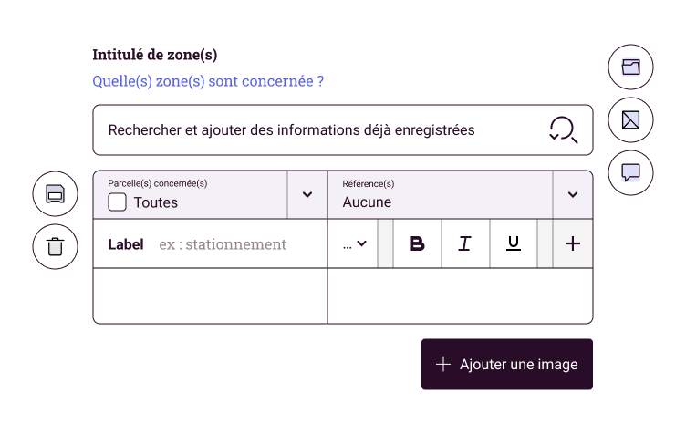Check the Toutes checkbox

118,202
